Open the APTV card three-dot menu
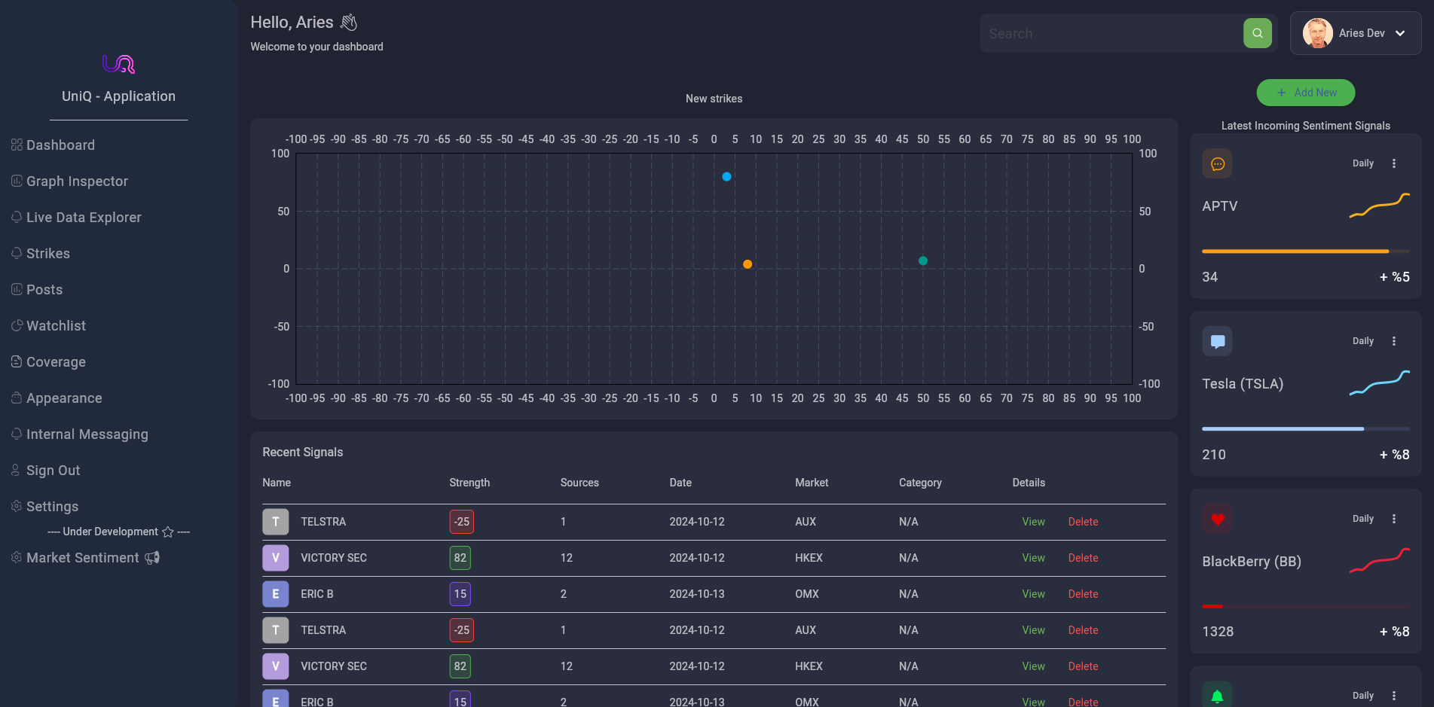 coord(1394,163)
